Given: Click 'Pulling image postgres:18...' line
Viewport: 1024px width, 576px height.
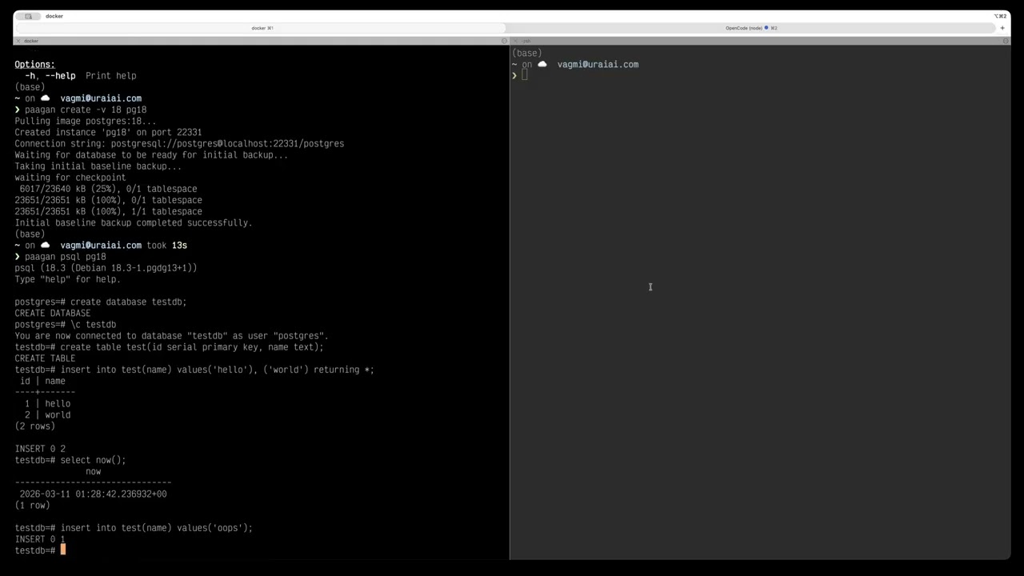Looking at the screenshot, I should pyautogui.click(x=86, y=121).
